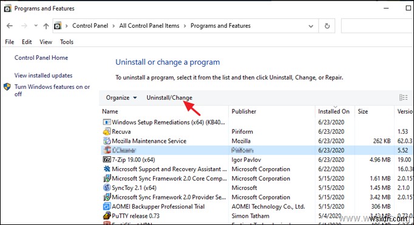The width and height of the screenshot is (414, 225).
Task: Click the PuTTY program icon
Action: (x=107, y=216)
